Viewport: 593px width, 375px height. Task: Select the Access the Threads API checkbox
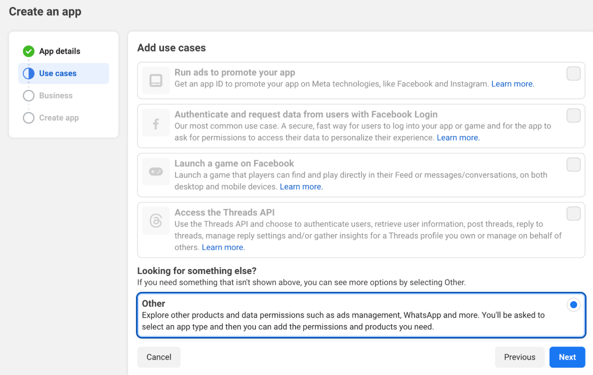(x=573, y=213)
